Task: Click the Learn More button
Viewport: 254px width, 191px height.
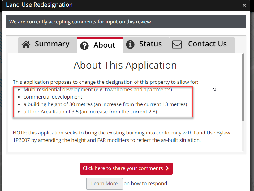Action: (x=104, y=184)
